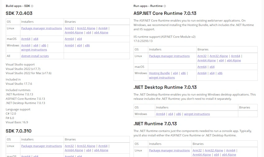Download ASP.NET Core Runtime Windows x64 binary
Screen dimensions: 264x157
212,73
